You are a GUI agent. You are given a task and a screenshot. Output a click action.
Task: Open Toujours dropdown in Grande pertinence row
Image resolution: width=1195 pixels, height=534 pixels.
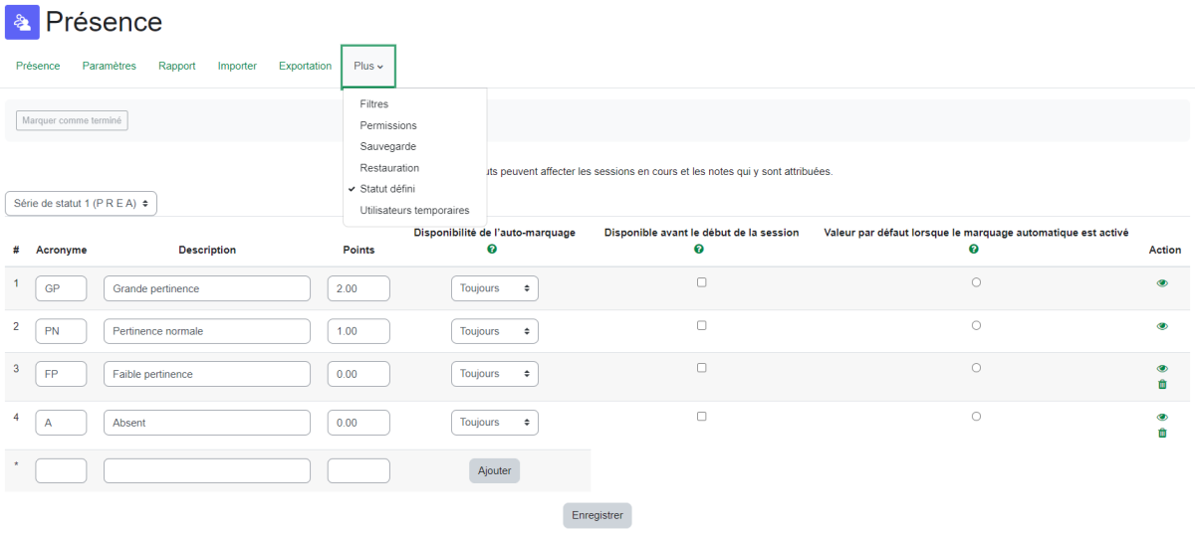494,288
